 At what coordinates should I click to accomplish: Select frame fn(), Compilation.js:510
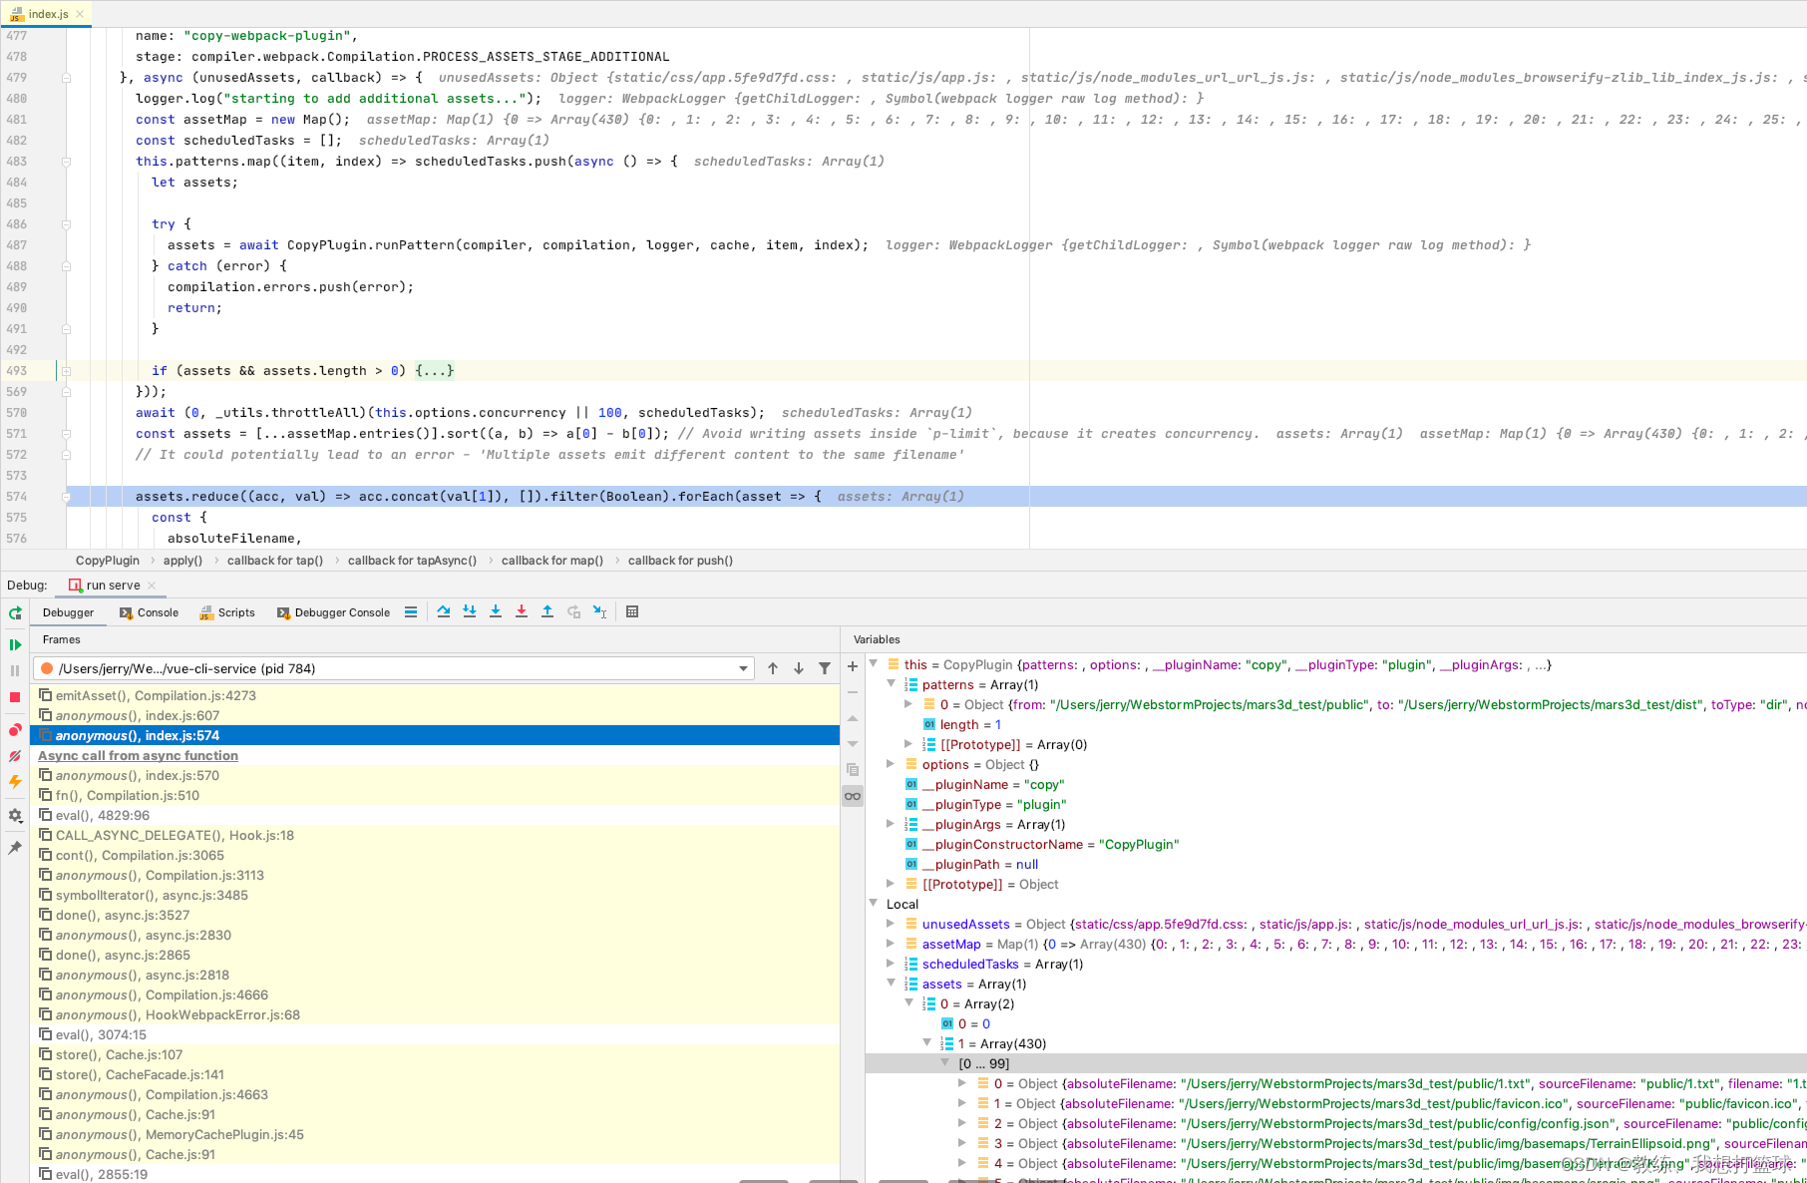tap(435, 795)
